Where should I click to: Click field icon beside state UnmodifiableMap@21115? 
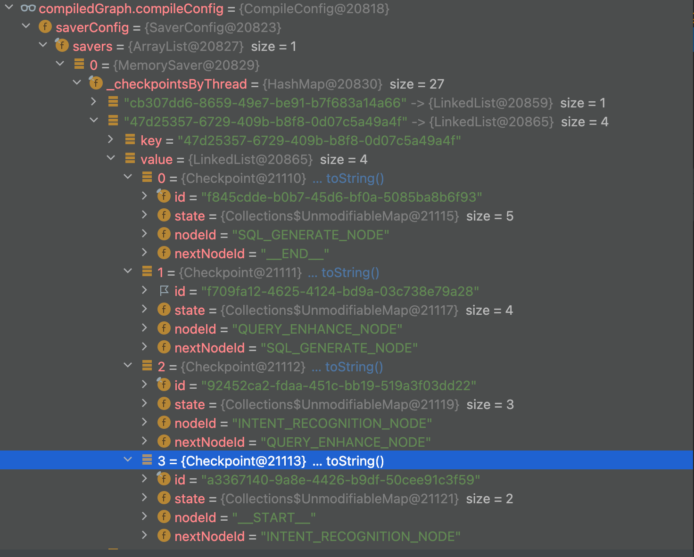click(x=164, y=215)
